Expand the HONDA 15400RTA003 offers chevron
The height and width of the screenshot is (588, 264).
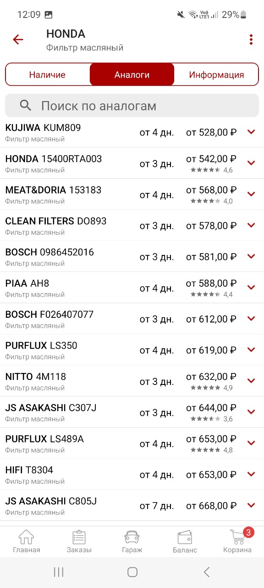tap(251, 163)
